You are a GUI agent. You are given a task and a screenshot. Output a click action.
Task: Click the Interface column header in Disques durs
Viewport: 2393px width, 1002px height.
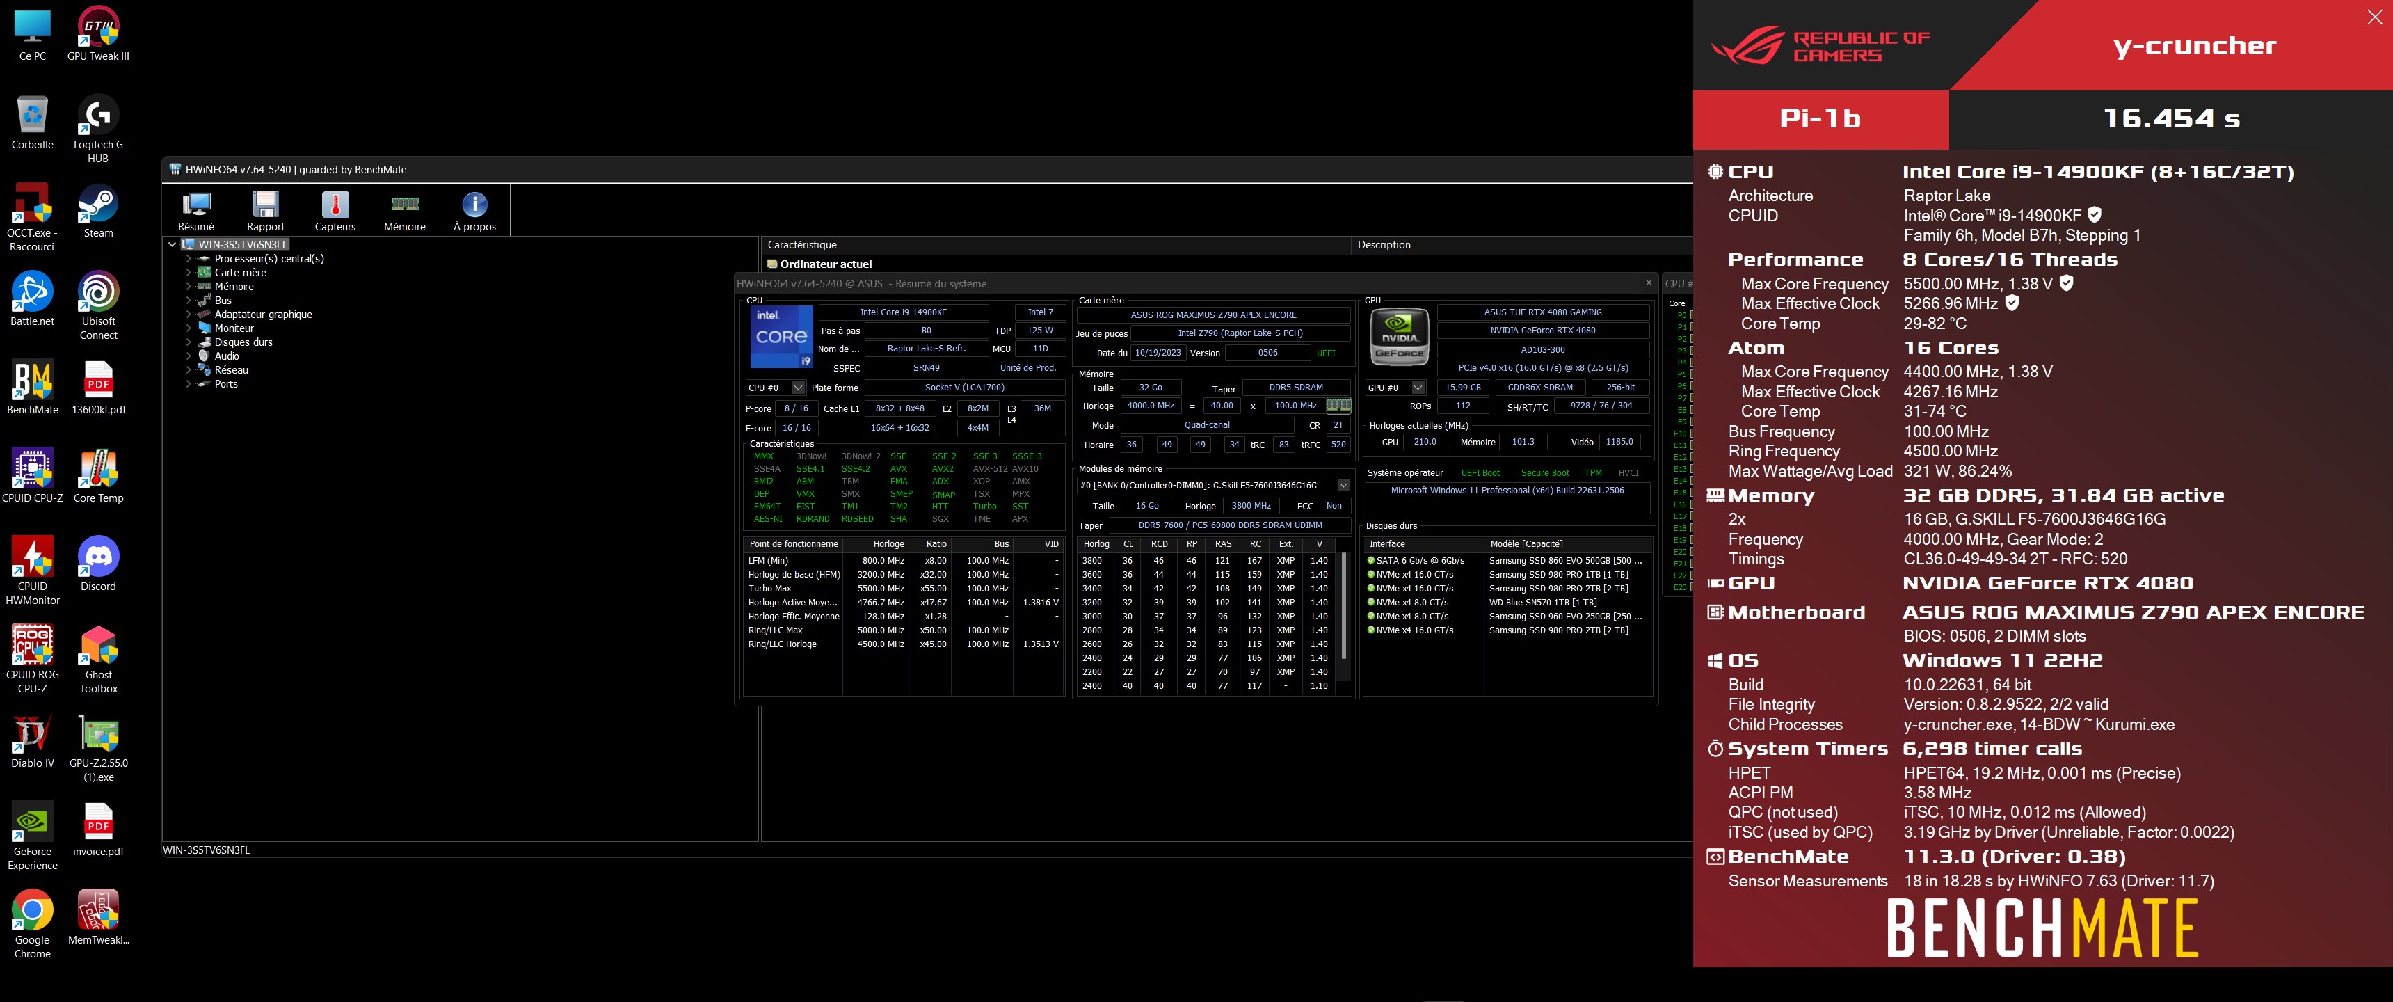pyautogui.click(x=1423, y=543)
